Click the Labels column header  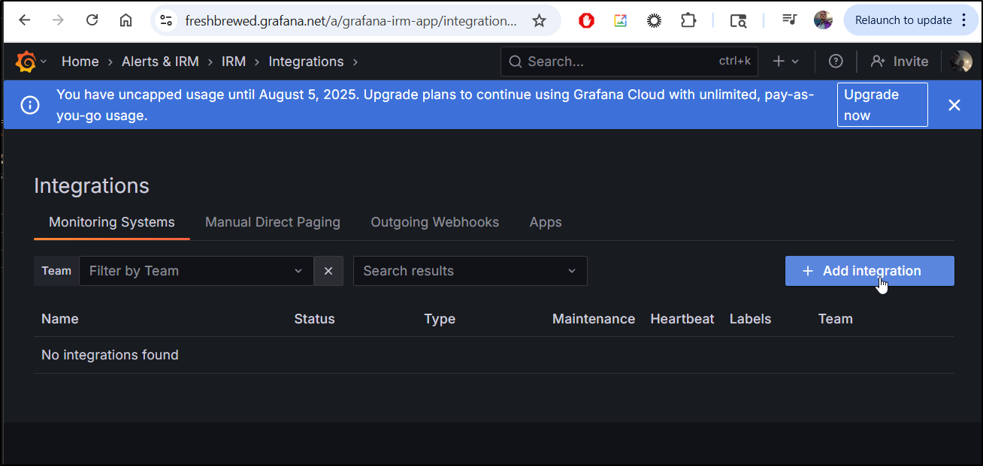coord(750,319)
